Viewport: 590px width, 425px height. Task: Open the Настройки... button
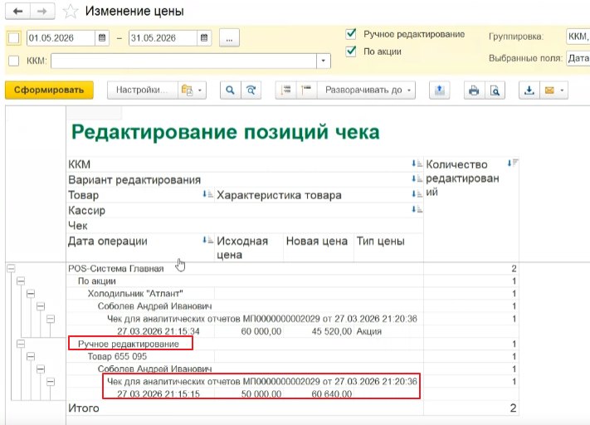pos(141,90)
